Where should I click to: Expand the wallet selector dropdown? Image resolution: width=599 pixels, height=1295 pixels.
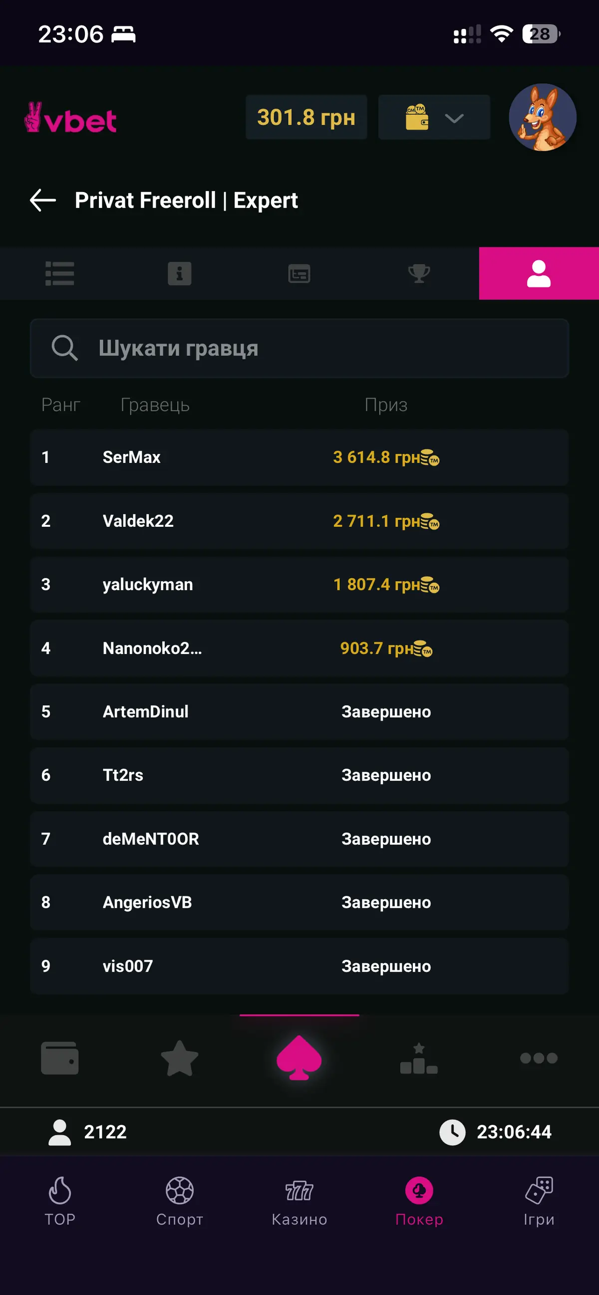point(434,117)
